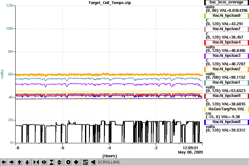Screen dimensions: 249x166
Task: Click the VAL=39.5312 reading
Action: 234,130
